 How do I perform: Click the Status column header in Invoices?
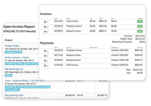[x=140, y=18]
